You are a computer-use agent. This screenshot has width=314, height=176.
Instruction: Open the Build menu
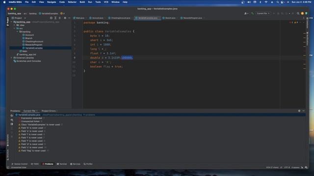pos(82,2)
